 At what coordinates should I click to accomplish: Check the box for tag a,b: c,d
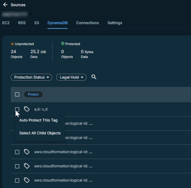(17, 109)
